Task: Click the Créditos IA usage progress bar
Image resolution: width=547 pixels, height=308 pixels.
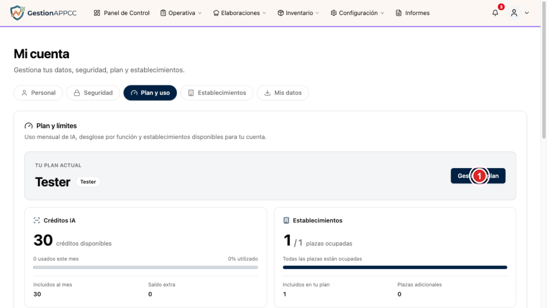Action: coord(146,267)
